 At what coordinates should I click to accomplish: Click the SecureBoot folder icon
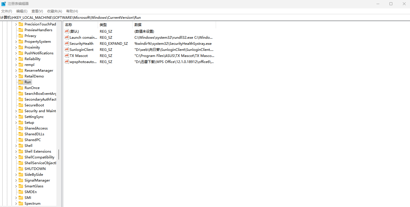[21, 105]
